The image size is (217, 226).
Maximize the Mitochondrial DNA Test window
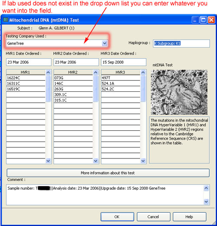203,20
